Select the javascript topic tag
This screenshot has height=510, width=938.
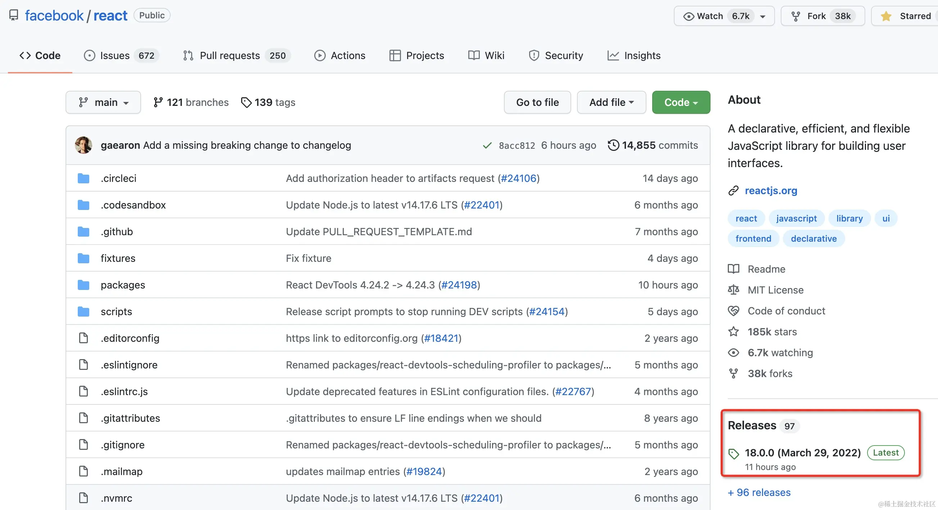tap(796, 219)
